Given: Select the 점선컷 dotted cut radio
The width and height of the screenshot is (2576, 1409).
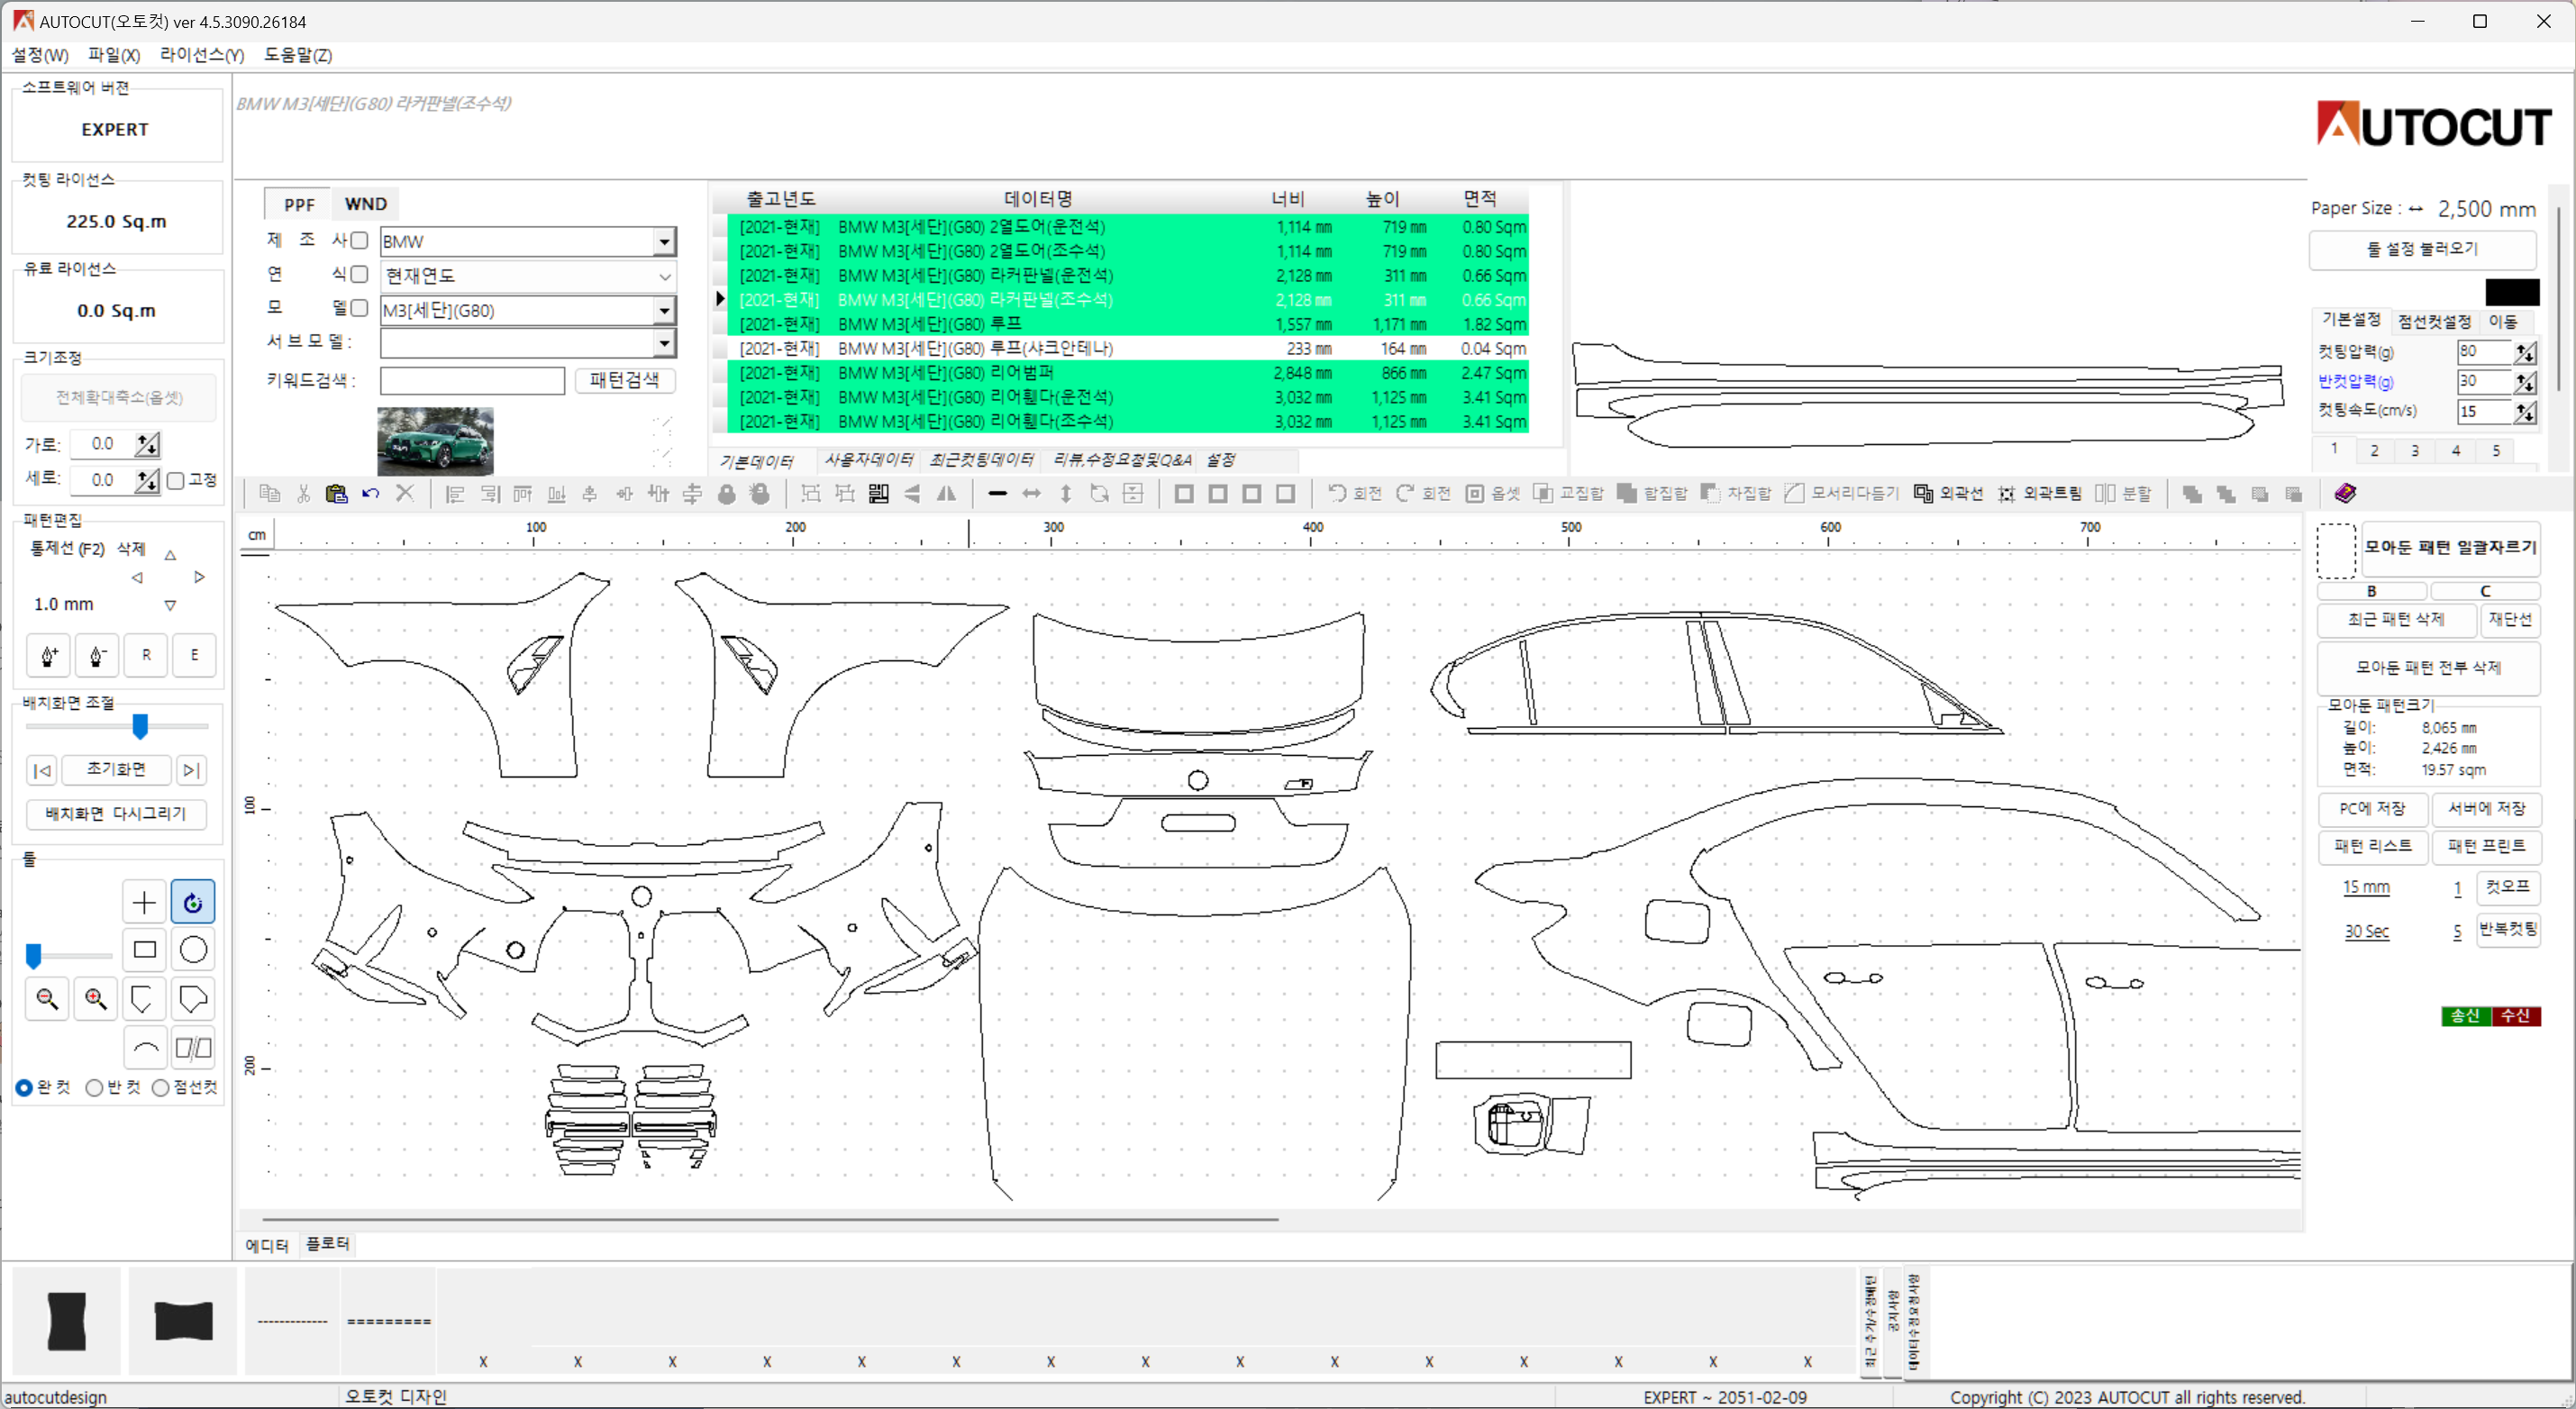Looking at the screenshot, I should (x=160, y=1088).
